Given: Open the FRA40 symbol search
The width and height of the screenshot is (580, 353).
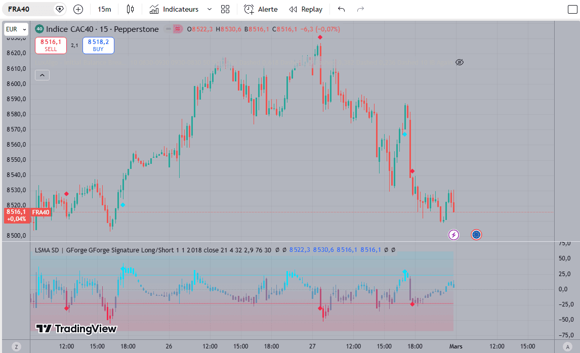Looking at the screenshot, I should click(x=25, y=9).
